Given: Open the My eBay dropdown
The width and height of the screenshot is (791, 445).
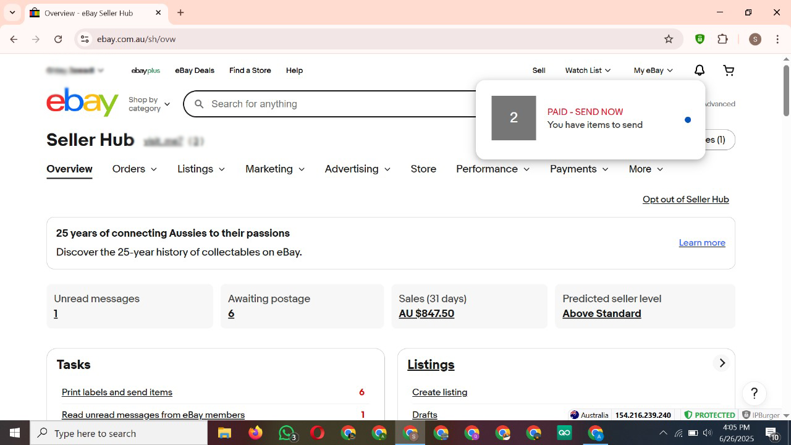Looking at the screenshot, I should coord(653,70).
